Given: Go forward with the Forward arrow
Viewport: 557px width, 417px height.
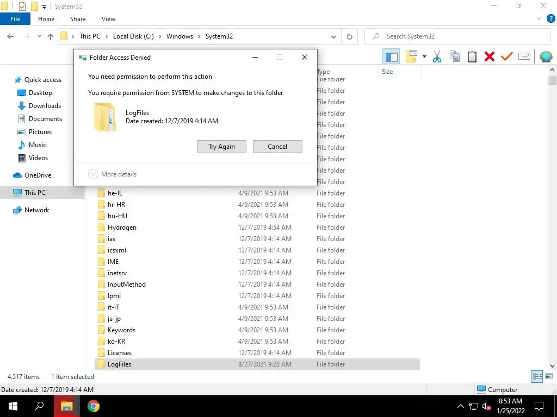Looking at the screenshot, I should 26,36.
